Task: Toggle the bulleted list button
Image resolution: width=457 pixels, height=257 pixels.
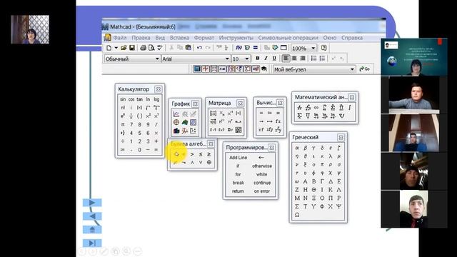Action: (x=313, y=59)
